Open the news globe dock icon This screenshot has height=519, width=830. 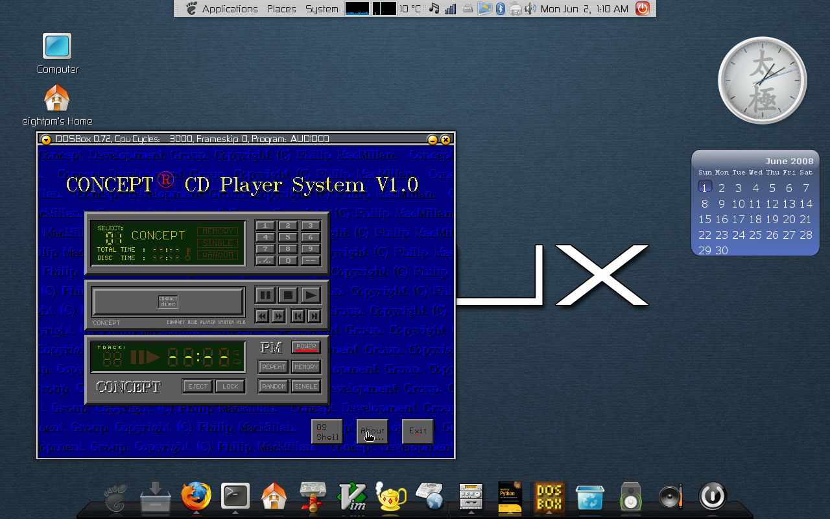(431, 497)
